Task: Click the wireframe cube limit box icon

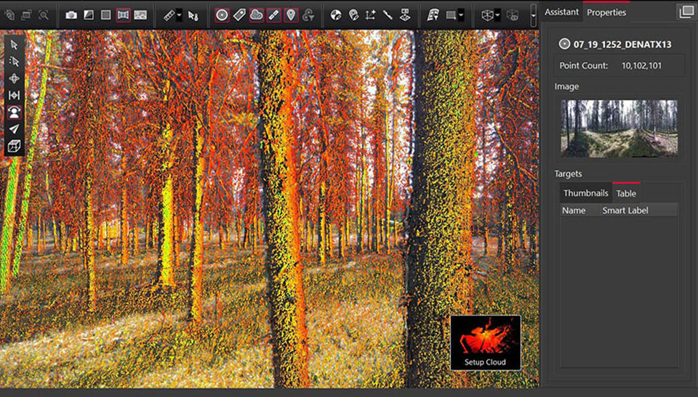Action: (487, 15)
